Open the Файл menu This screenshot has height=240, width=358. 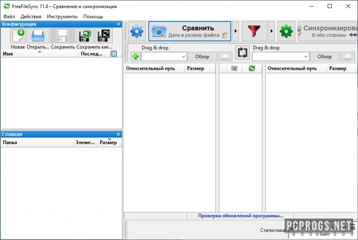[9, 17]
